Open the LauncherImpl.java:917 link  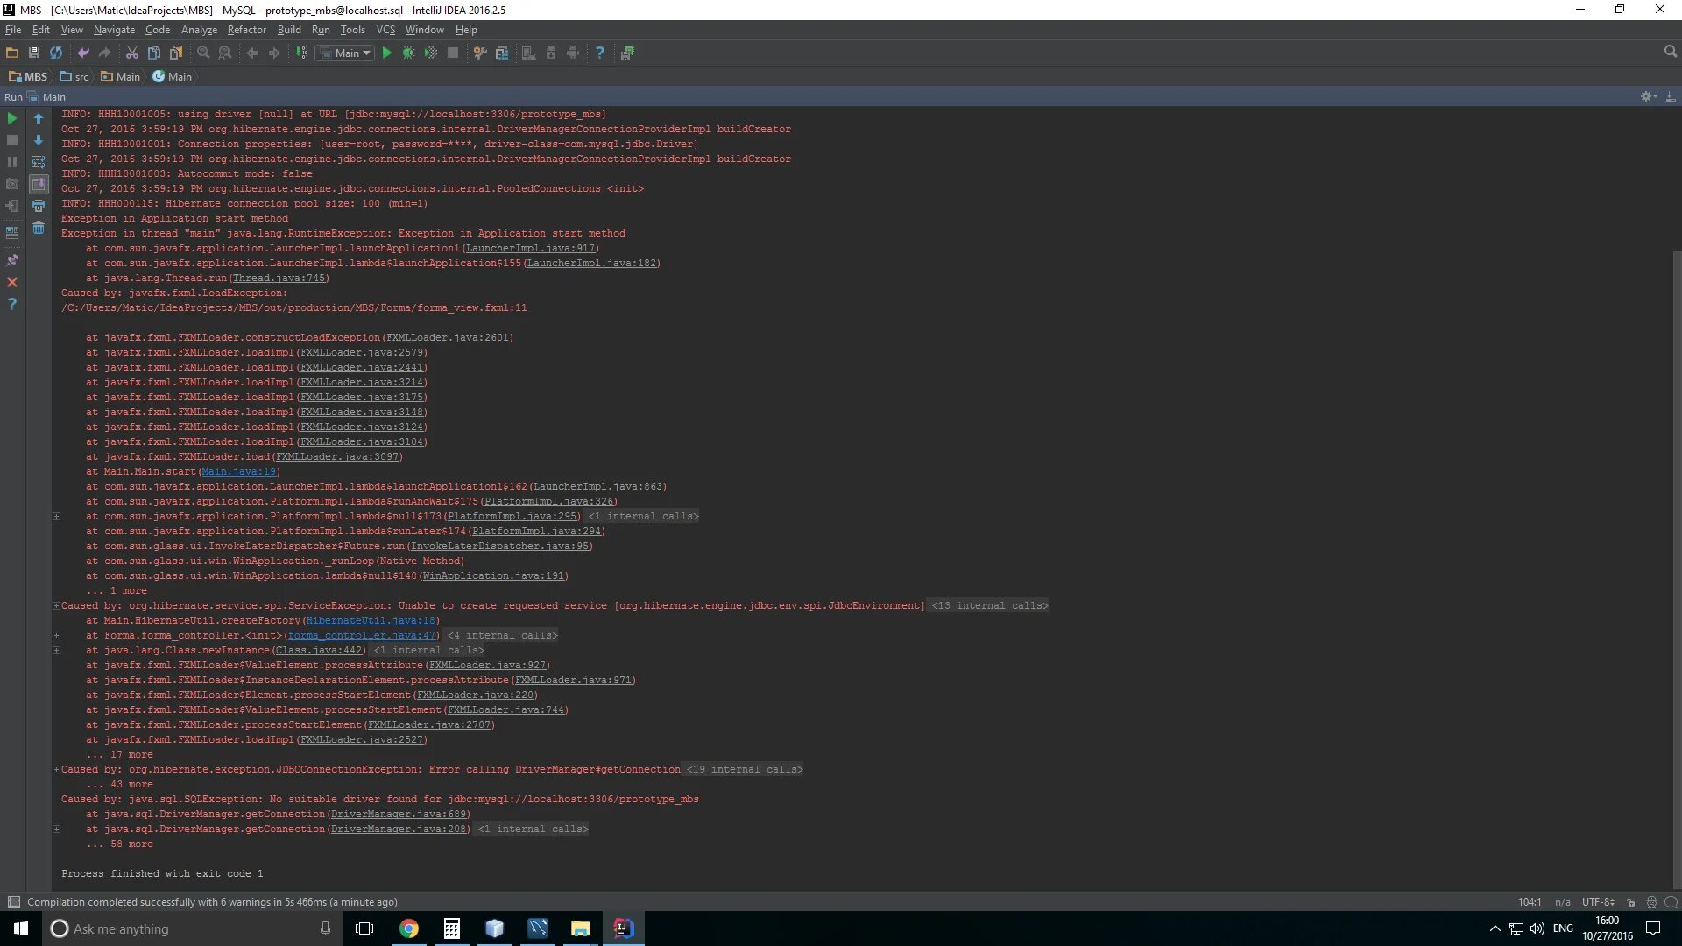coord(530,248)
